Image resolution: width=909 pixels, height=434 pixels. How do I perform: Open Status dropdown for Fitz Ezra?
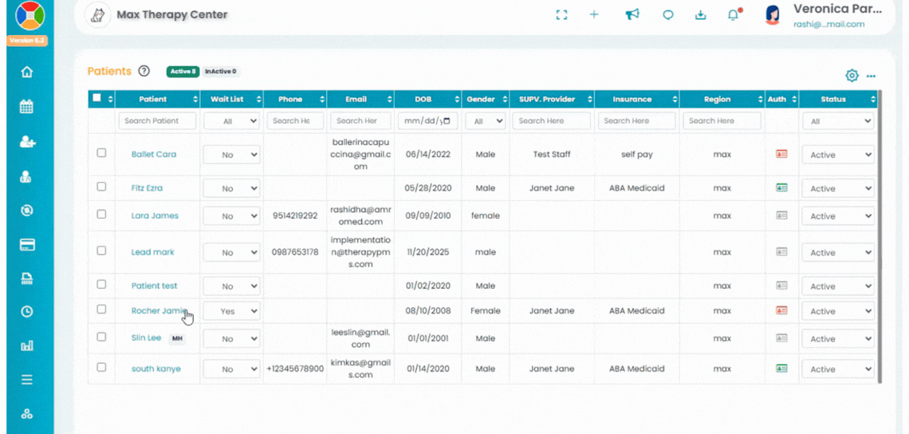click(838, 188)
